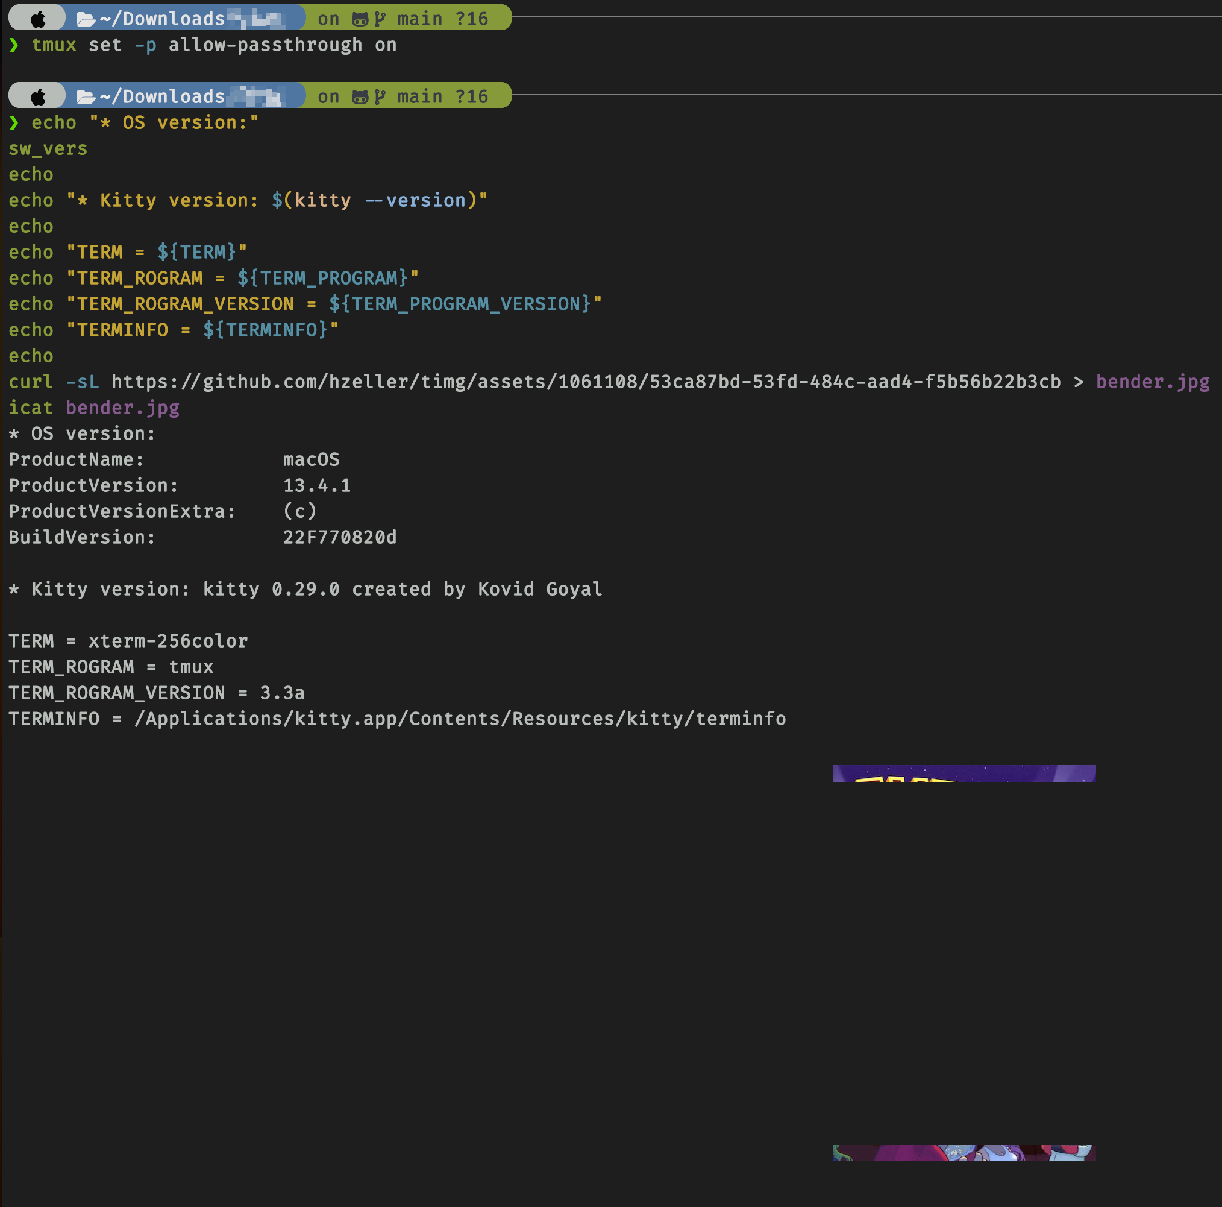Click the octocat icon in the second prompt
Screen dimensions: 1222x1207
[359, 96]
